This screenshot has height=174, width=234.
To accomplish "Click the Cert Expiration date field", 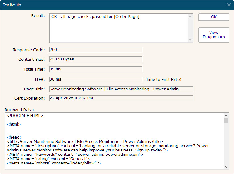I will 121,98.
